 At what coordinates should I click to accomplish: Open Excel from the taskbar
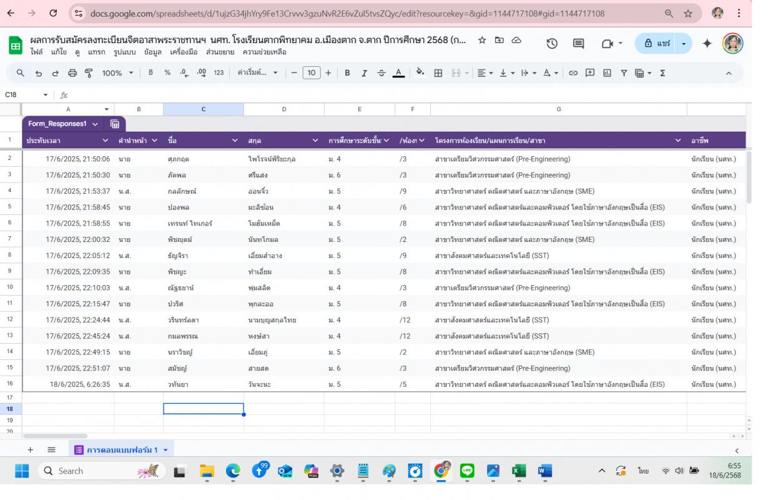click(519, 471)
